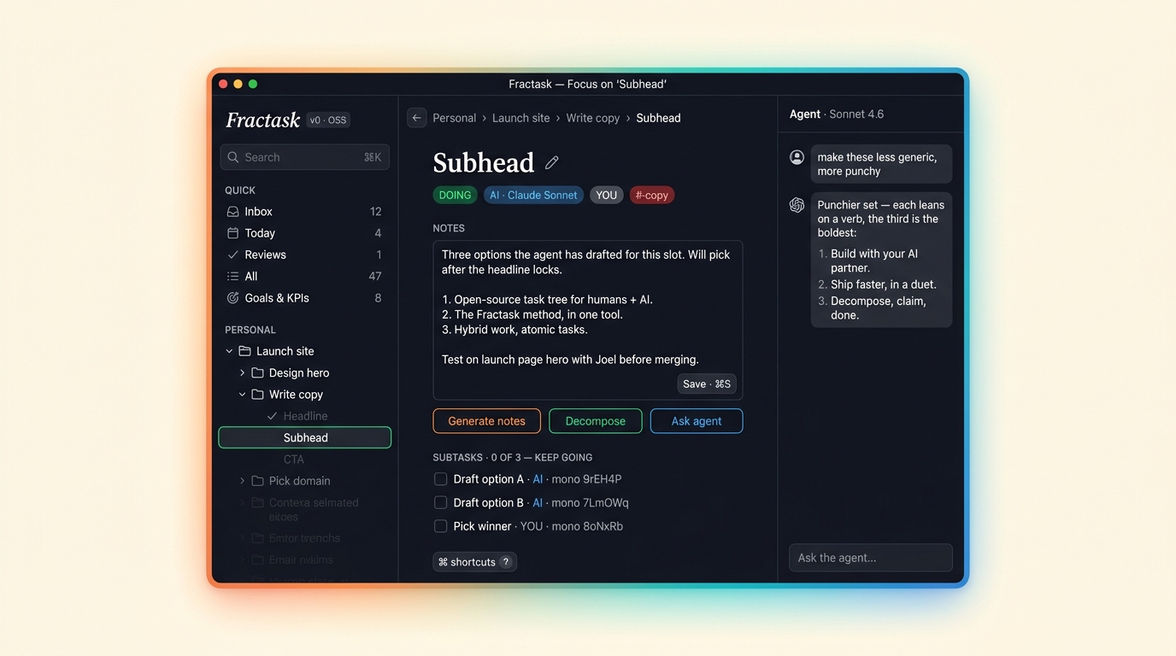Click the checkmark icon next to Headline
1176x656 pixels.
point(272,416)
